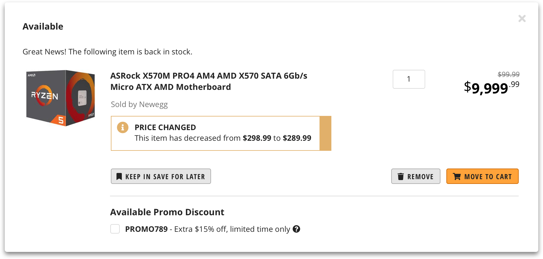Click the PROMO789 discount label text
543x259 pixels.
[x=207, y=229]
